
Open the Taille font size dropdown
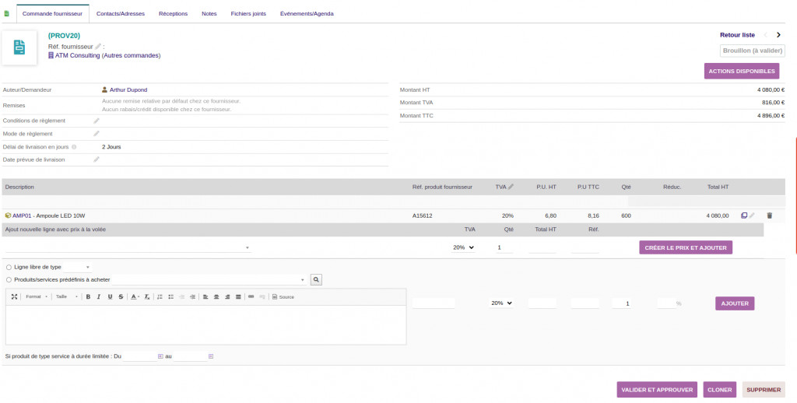(x=66, y=296)
